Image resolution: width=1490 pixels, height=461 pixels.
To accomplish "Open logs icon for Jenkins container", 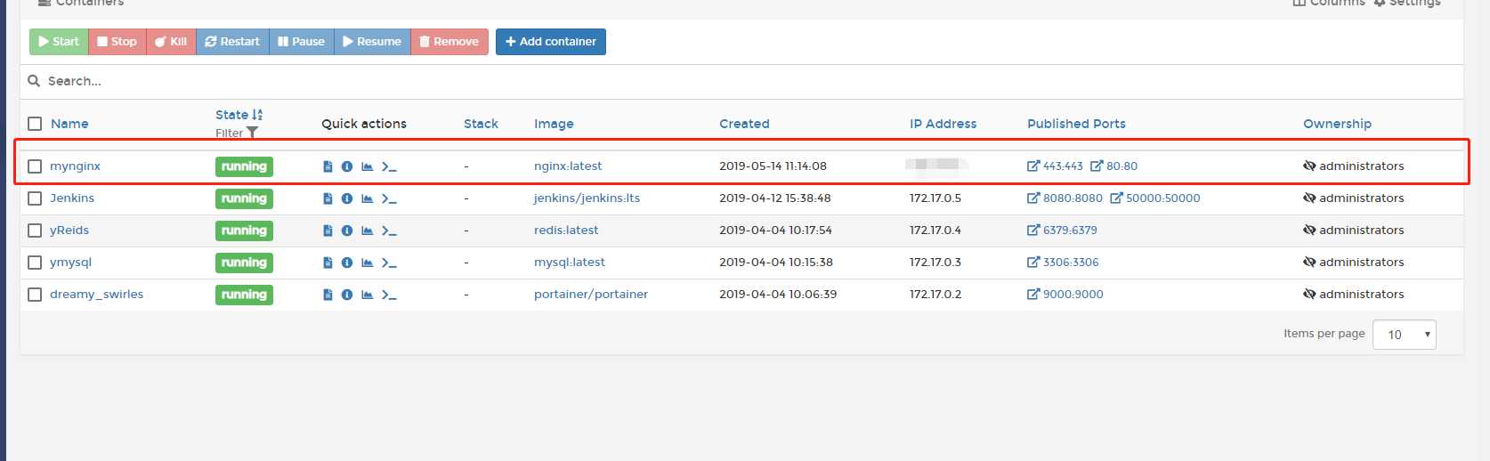I will pos(328,198).
